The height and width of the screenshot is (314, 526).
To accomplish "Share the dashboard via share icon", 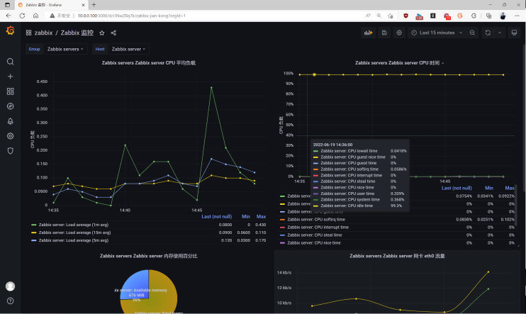I will [113, 33].
